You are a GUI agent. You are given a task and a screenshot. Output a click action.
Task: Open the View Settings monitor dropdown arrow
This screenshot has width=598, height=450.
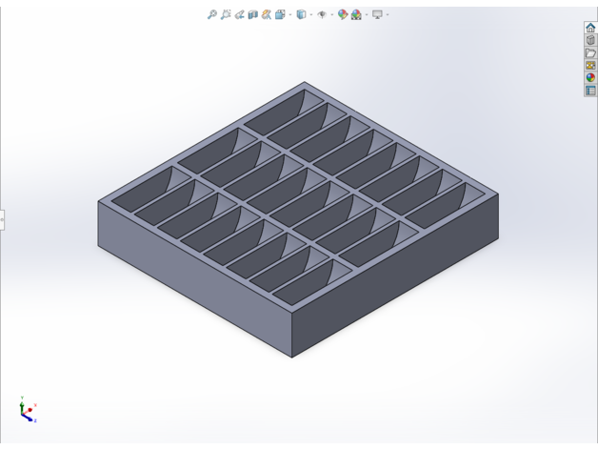pyautogui.click(x=388, y=14)
